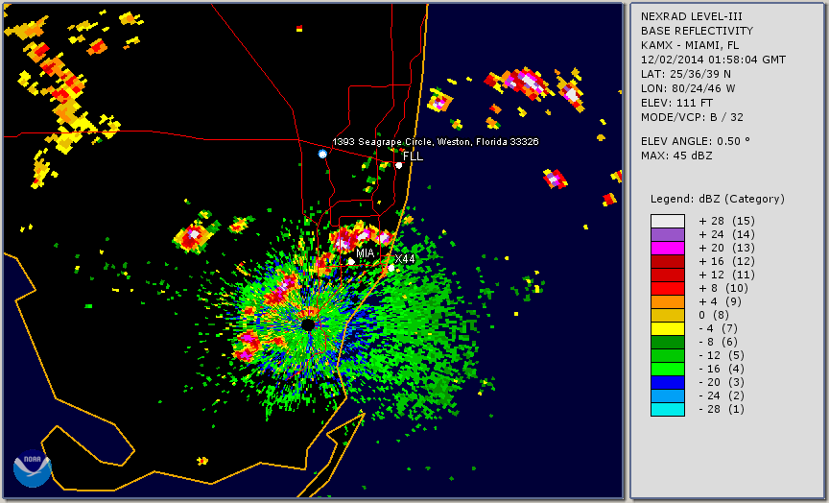Click the LON: 80/24/46 W text
This screenshot has height=503, width=829.
(x=688, y=88)
